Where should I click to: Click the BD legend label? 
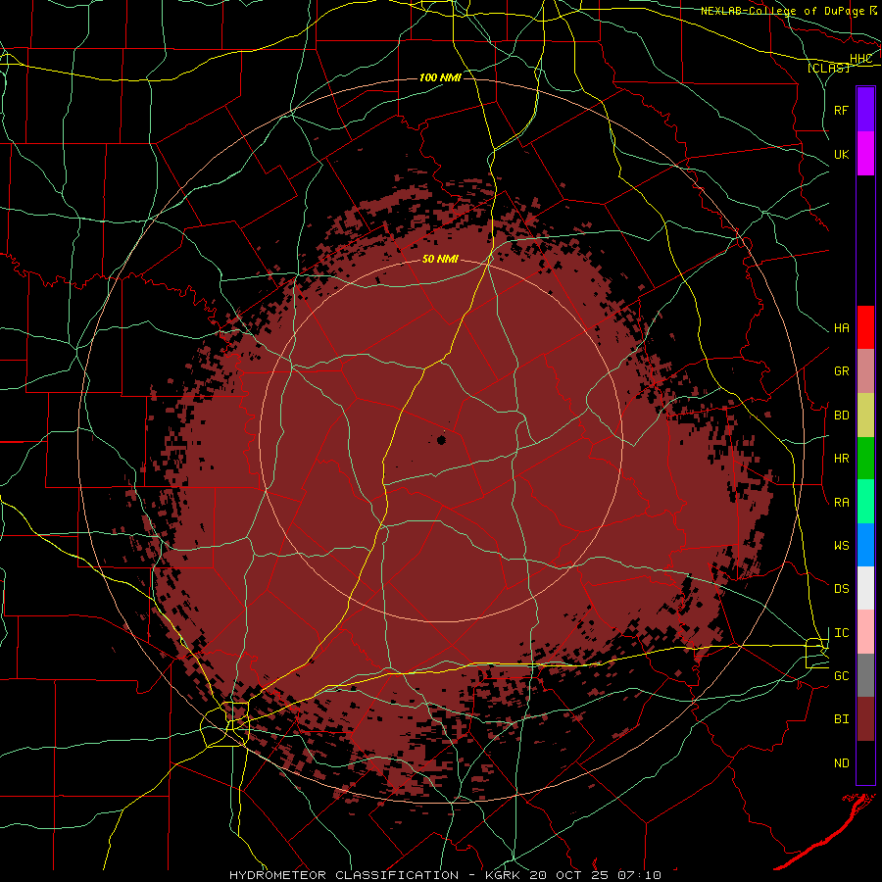tap(841, 416)
